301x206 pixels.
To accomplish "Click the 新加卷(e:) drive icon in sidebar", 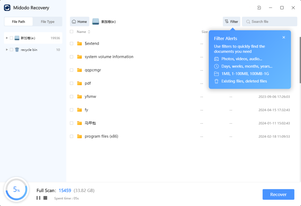I will [17, 38].
